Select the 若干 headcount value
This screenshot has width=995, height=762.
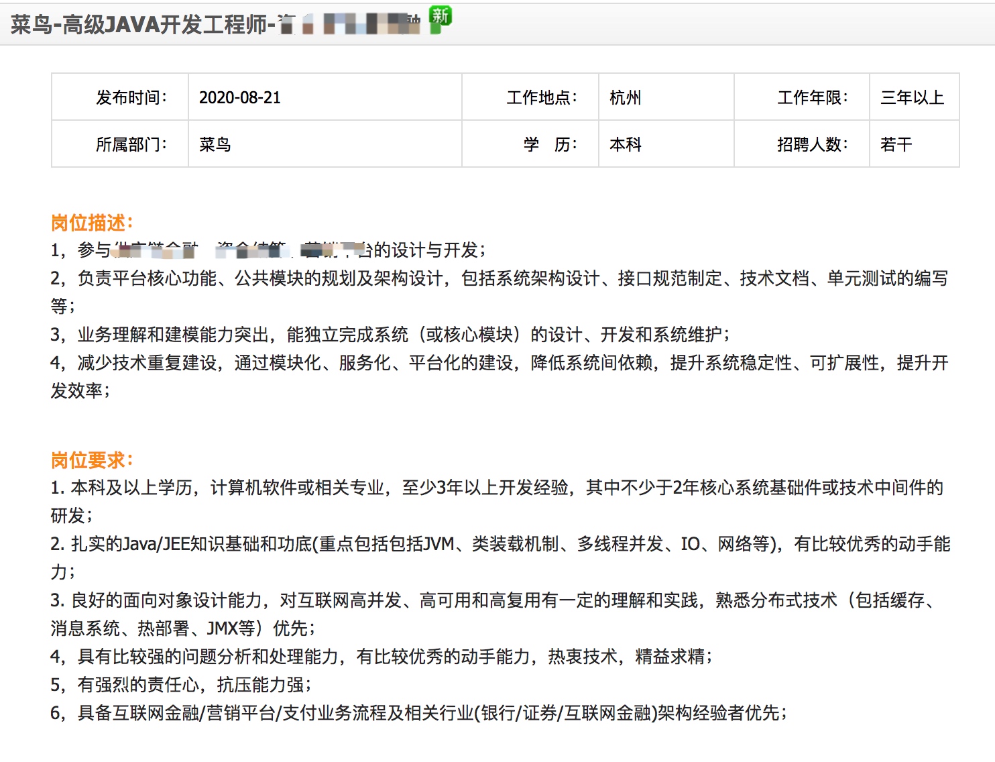tap(896, 145)
